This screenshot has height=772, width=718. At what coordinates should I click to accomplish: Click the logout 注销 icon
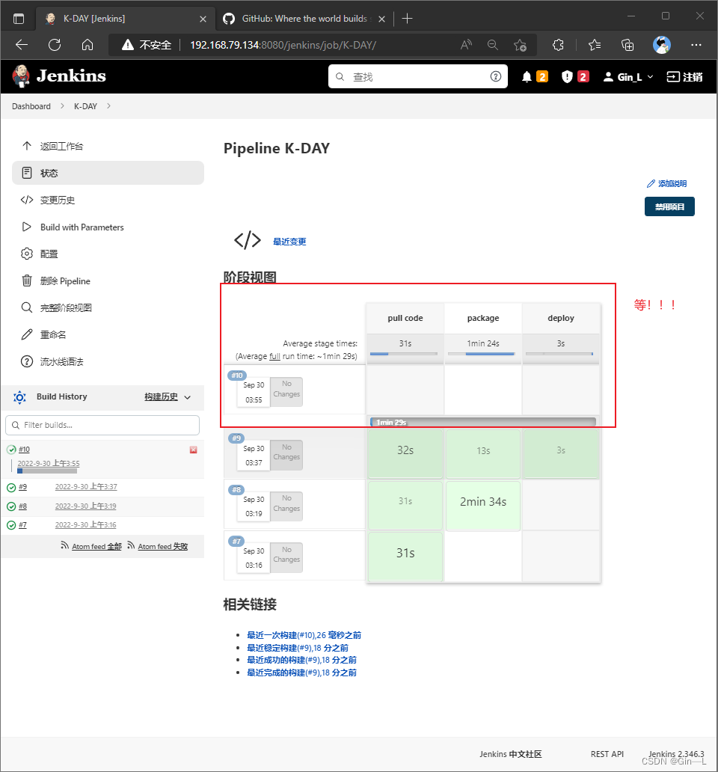[x=672, y=77]
